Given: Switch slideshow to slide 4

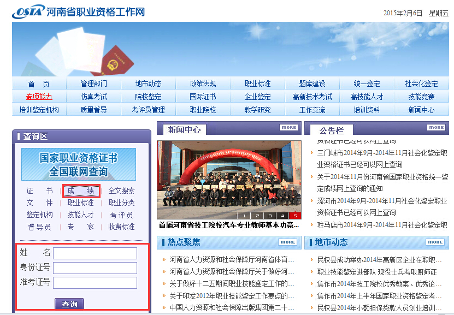Looking at the screenshot, I should click(282, 216).
